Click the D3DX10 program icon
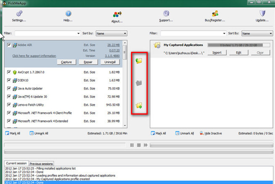Image resolution: width=275 pixels, height=184 pixels. pos(15,80)
